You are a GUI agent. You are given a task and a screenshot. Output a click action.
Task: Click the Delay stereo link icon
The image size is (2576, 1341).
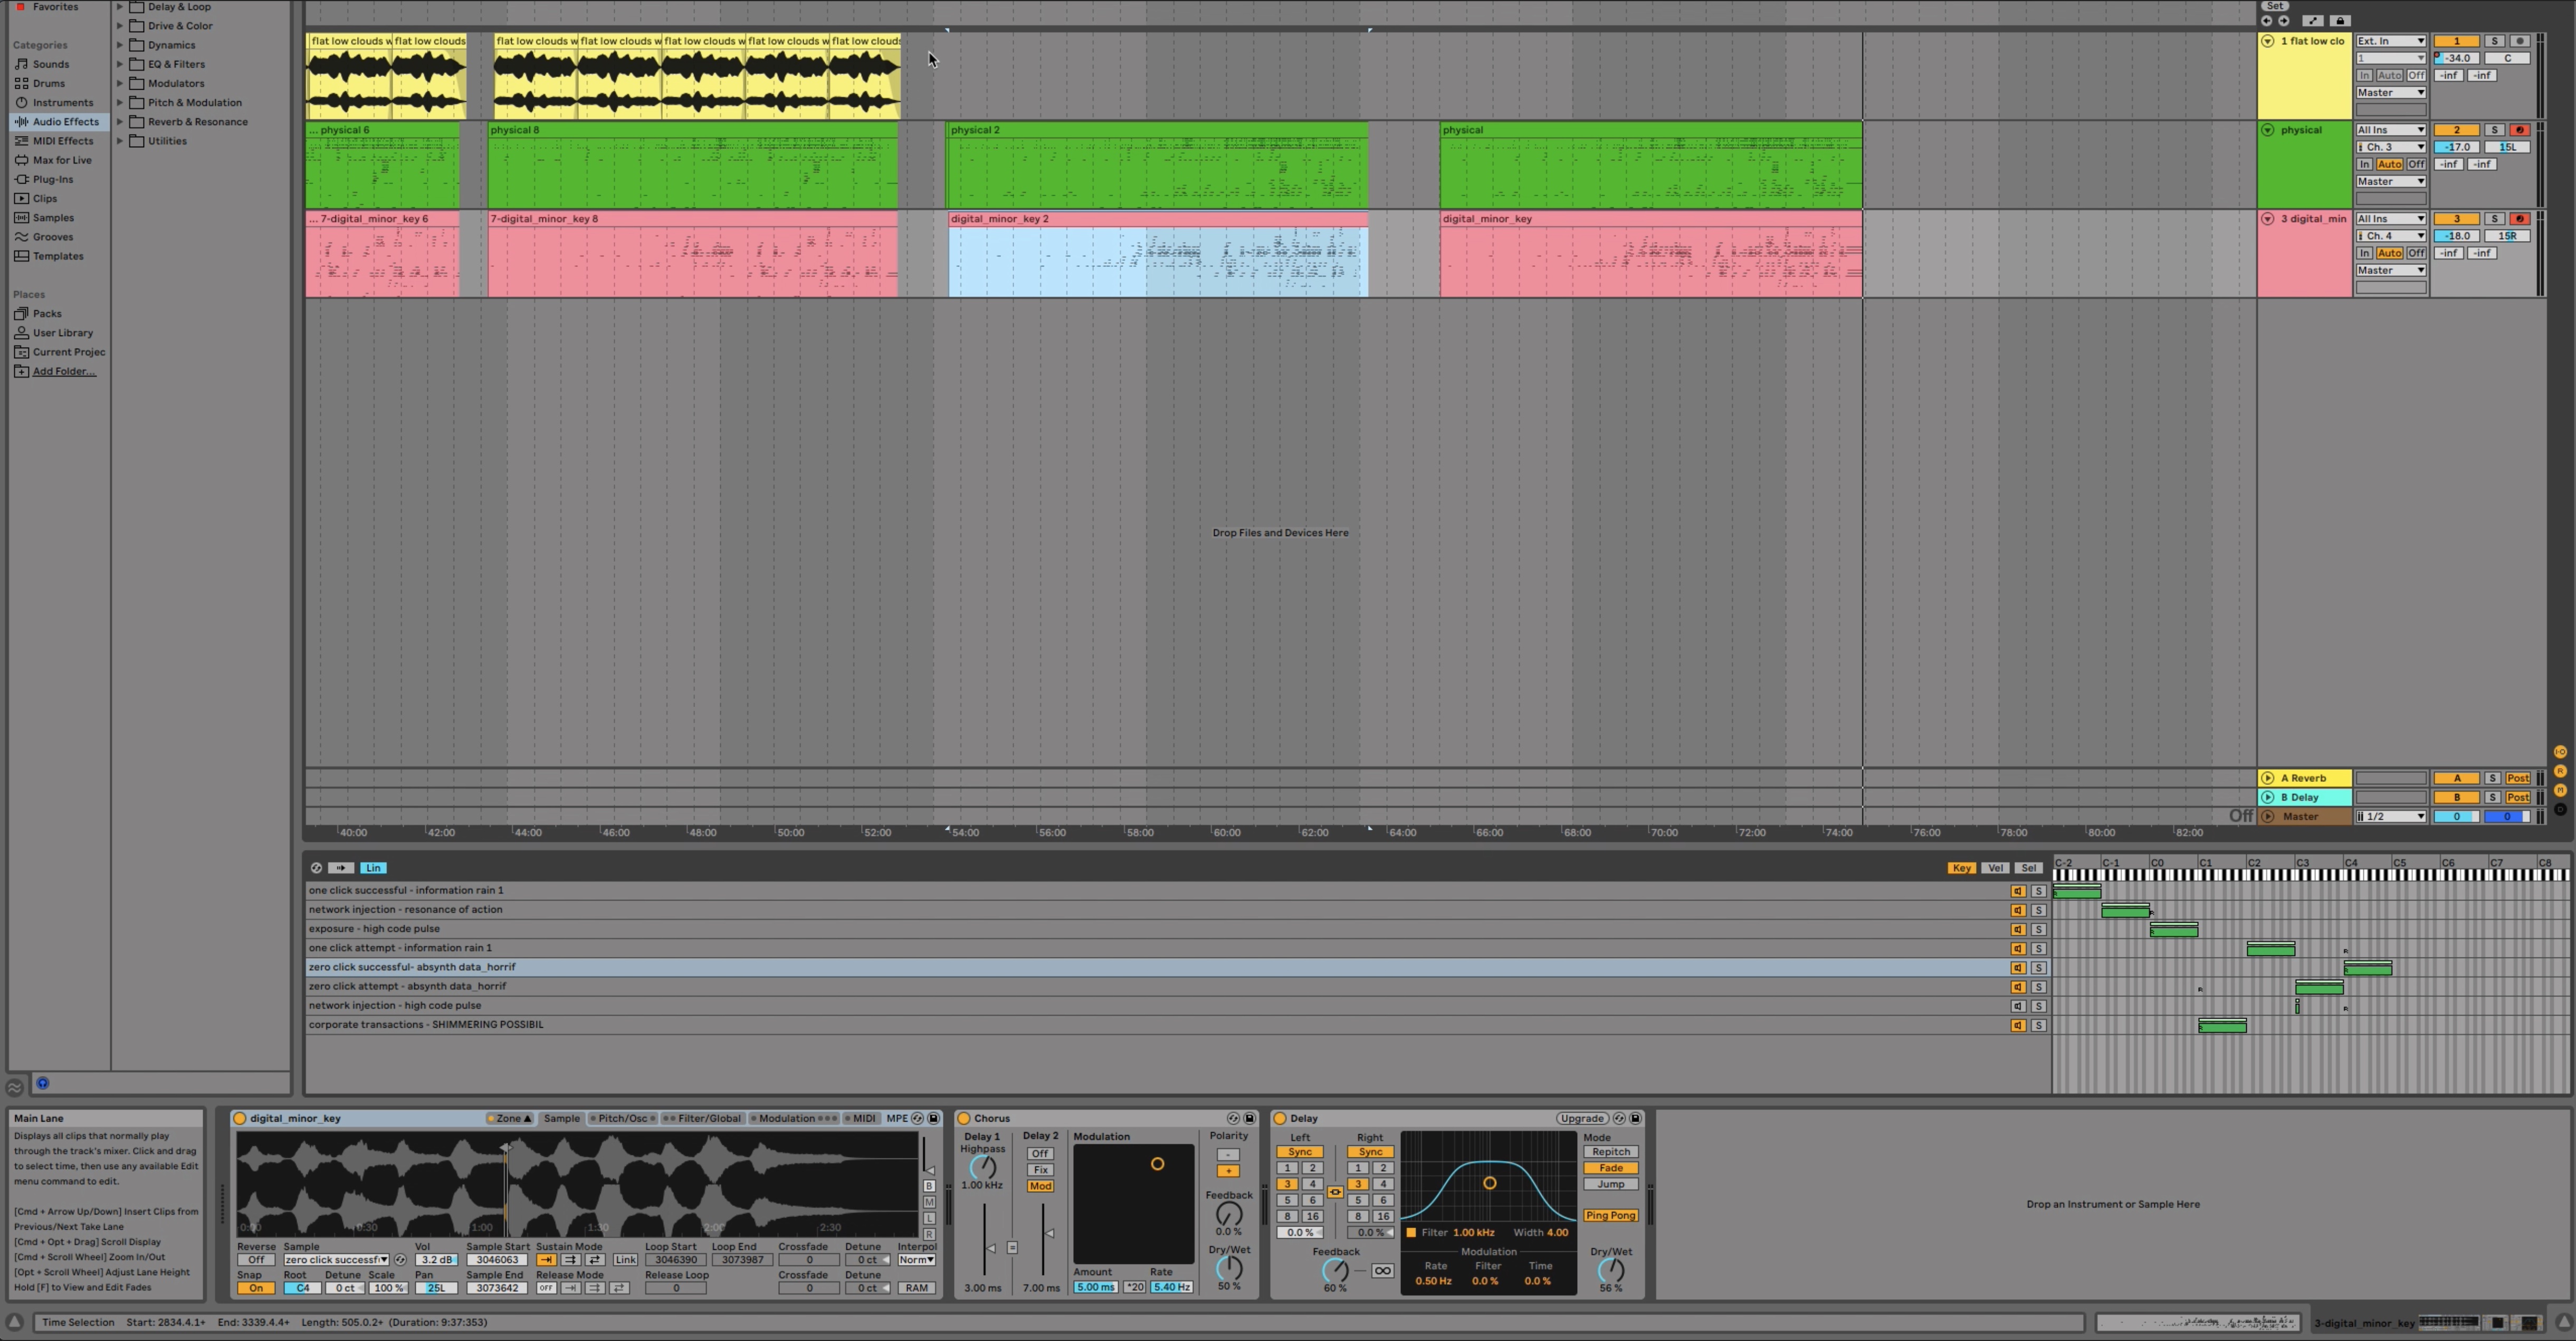pyautogui.click(x=1335, y=1192)
